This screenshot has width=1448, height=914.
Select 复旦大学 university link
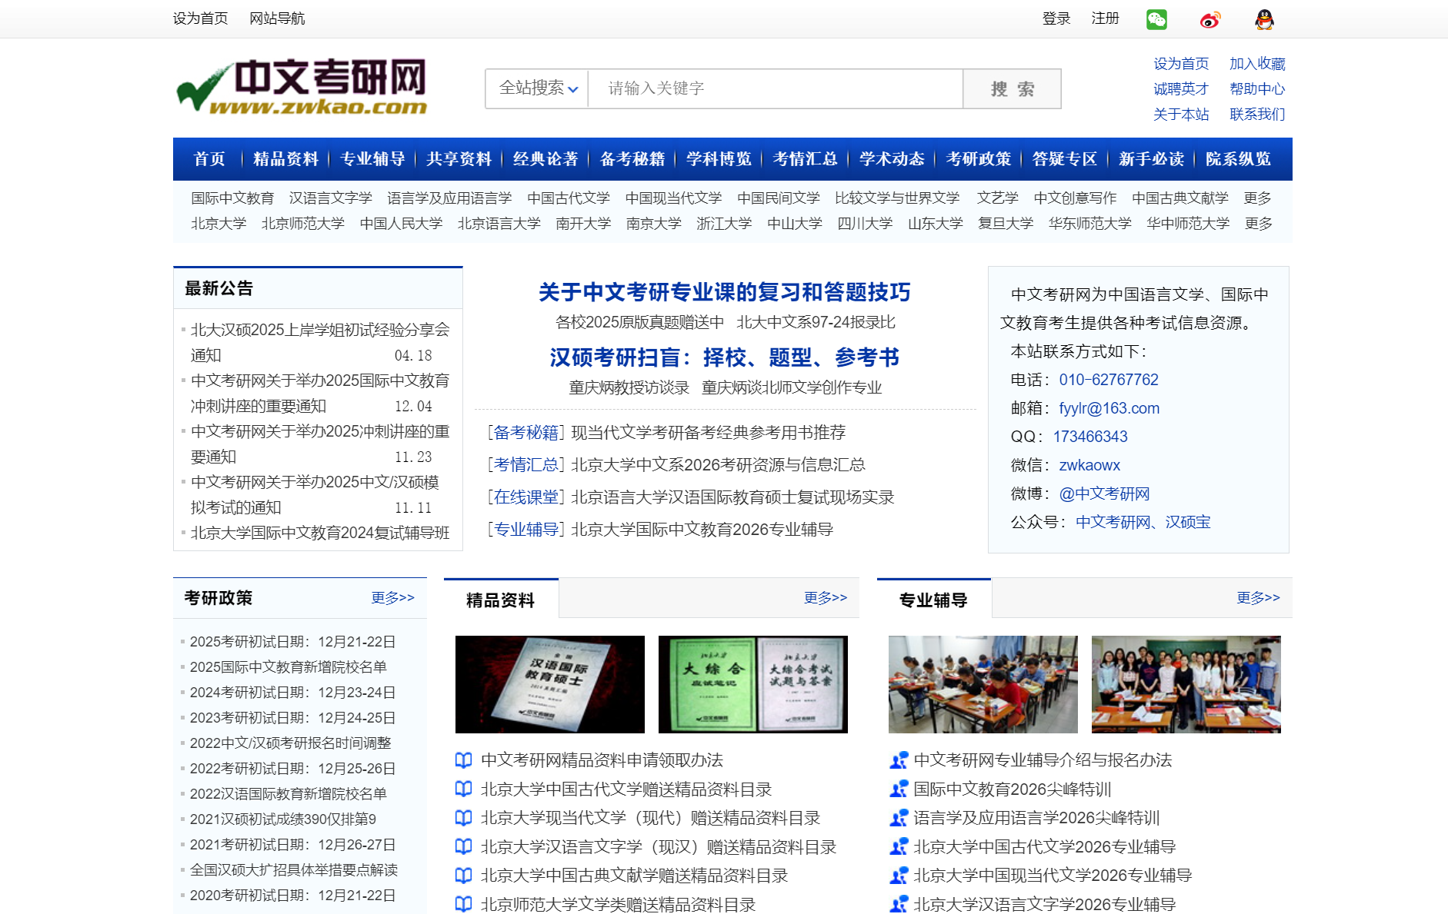[1005, 224]
